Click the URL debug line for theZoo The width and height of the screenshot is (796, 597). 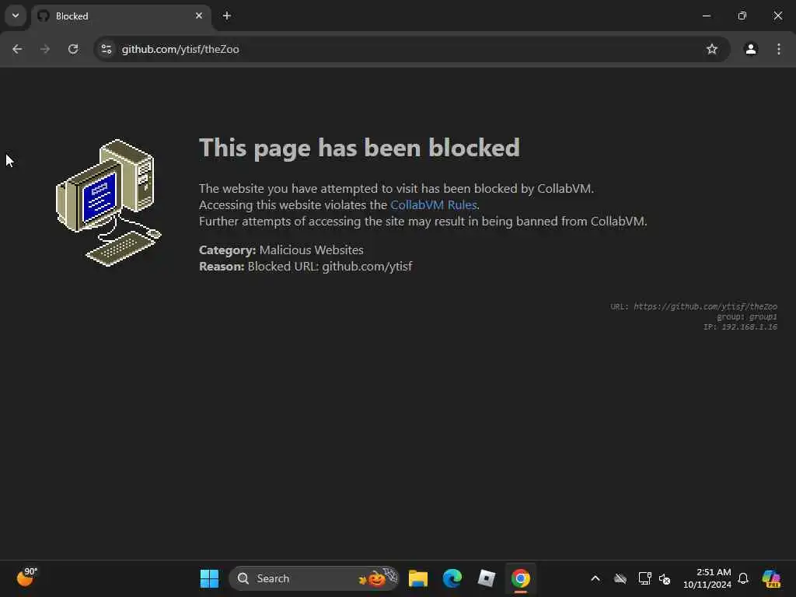[x=693, y=306]
